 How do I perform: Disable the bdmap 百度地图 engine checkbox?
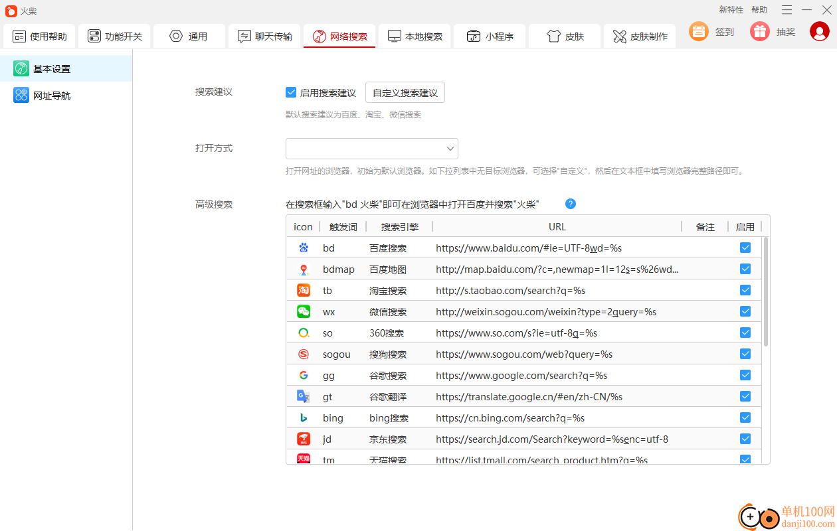point(745,269)
